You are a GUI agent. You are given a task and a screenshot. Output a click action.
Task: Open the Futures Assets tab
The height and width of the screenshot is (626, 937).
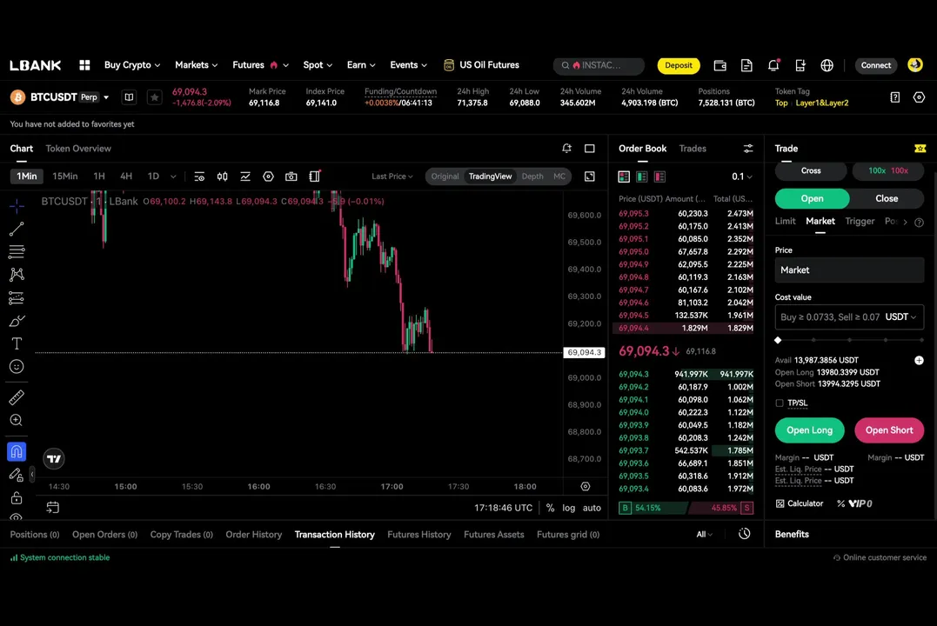pos(493,535)
